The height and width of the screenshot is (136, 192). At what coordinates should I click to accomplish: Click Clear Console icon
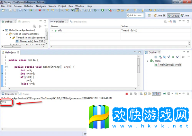point(141,94)
